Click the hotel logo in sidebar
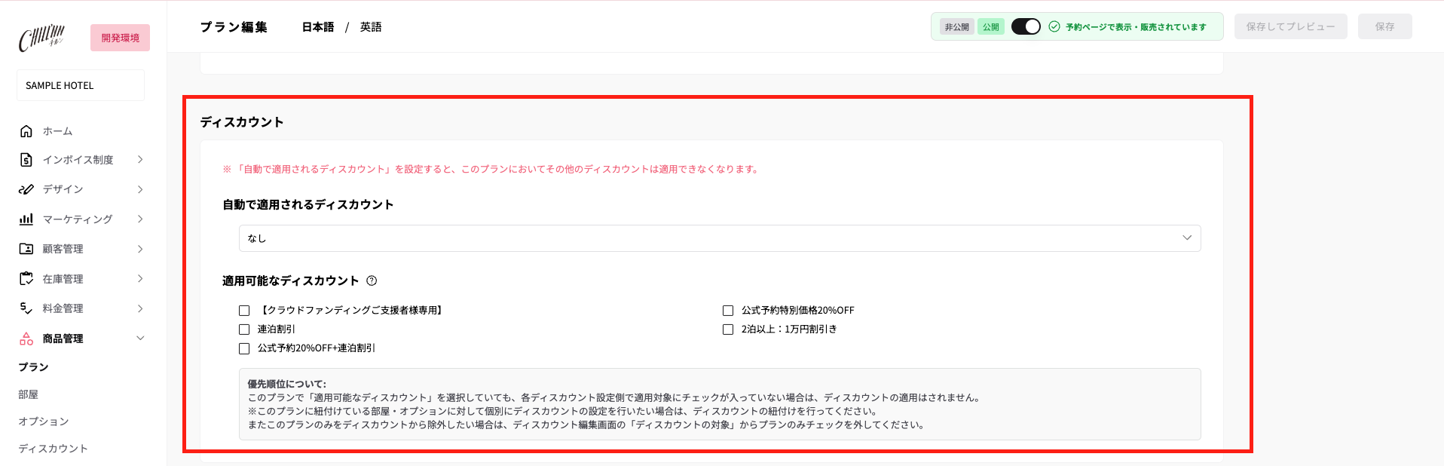 point(42,38)
